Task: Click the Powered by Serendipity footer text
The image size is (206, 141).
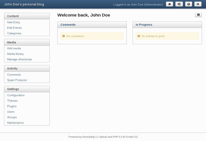Action: (103, 137)
